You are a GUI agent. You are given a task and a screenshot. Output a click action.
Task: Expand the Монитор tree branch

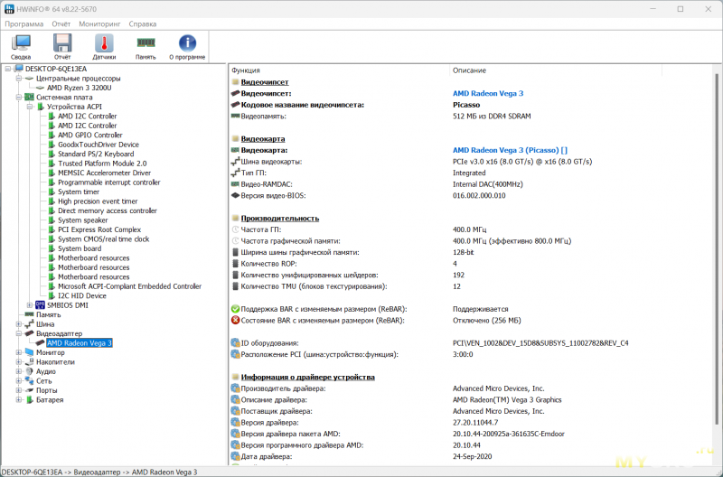coord(18,352)
